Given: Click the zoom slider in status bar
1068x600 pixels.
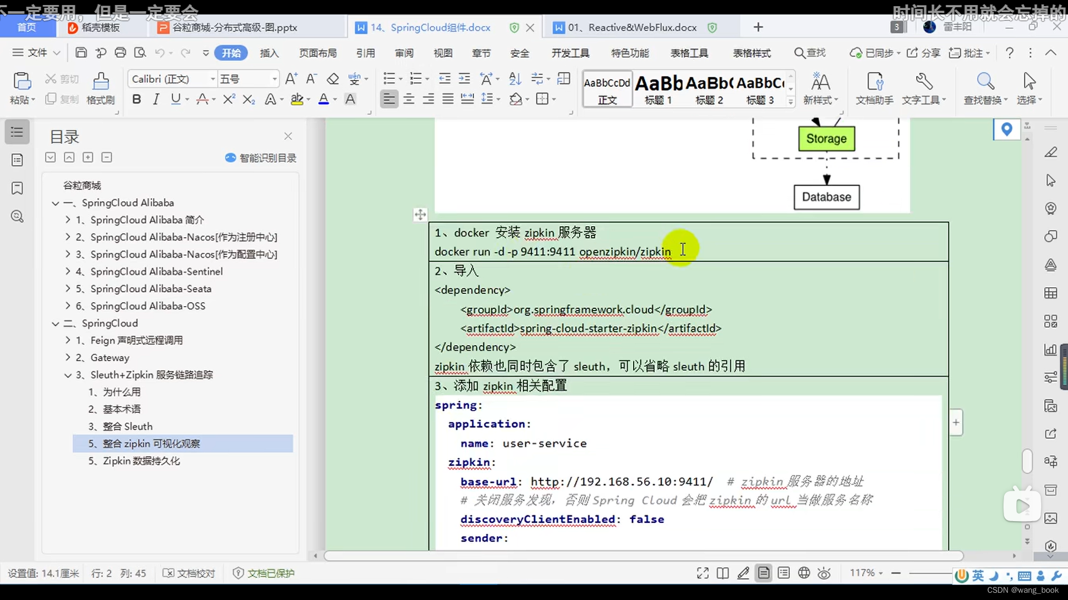Looking at the screenshot, I should [930, 573].
